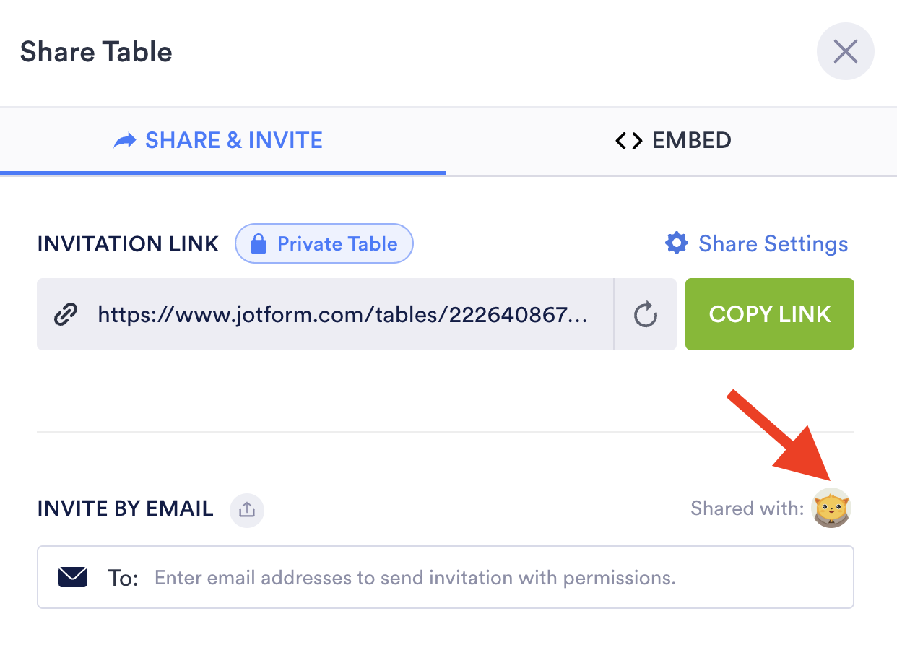Image resolution: width=897 pixels, height=650 pixels.
Task: Click the Invite by Email heading
Action: point(126,508)
